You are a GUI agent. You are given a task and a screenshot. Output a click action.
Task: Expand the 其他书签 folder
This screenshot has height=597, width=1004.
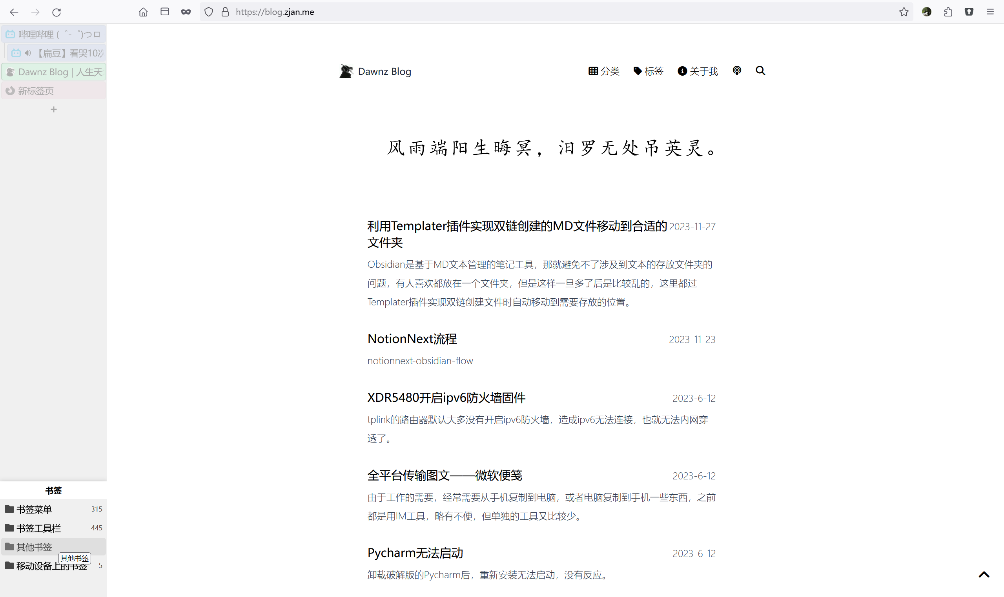click(34, 547)
